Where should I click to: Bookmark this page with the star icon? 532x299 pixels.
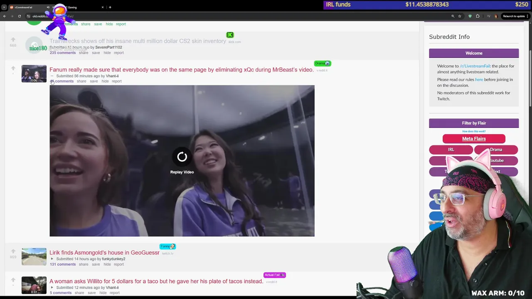point(460,16)
